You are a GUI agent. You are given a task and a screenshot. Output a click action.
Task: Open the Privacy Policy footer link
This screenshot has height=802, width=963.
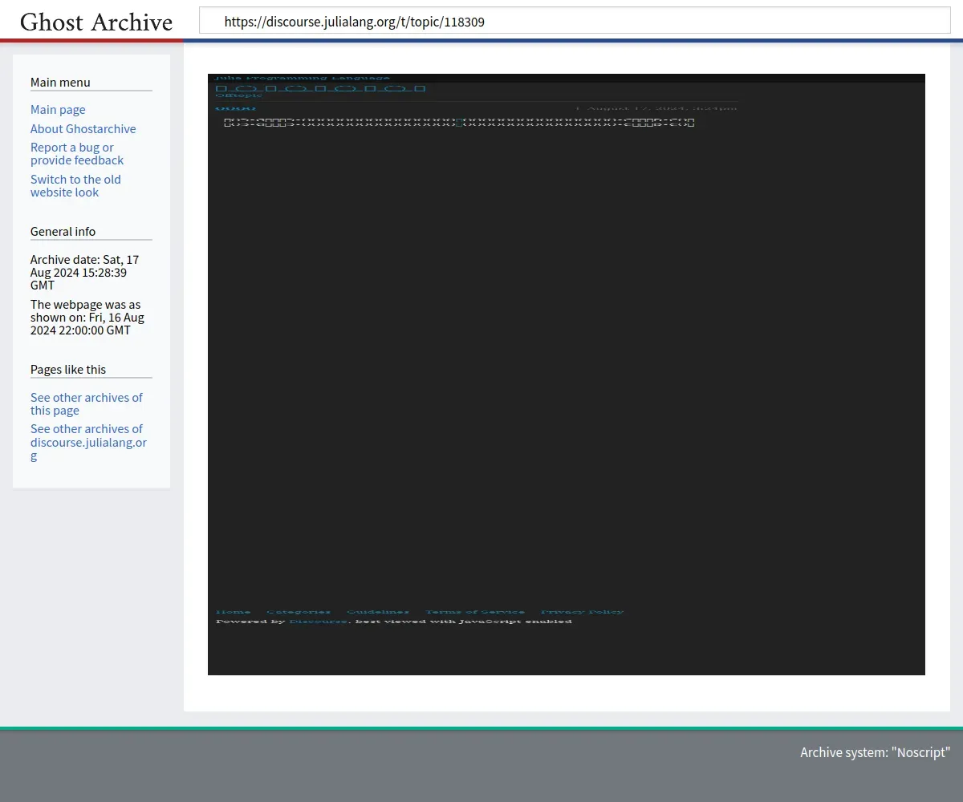[x=583, y=612]
